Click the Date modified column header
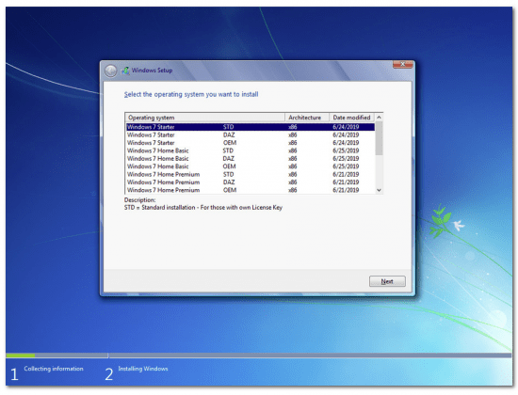Image resolution: width=518 pixels, height=395 pixels. 352,118
